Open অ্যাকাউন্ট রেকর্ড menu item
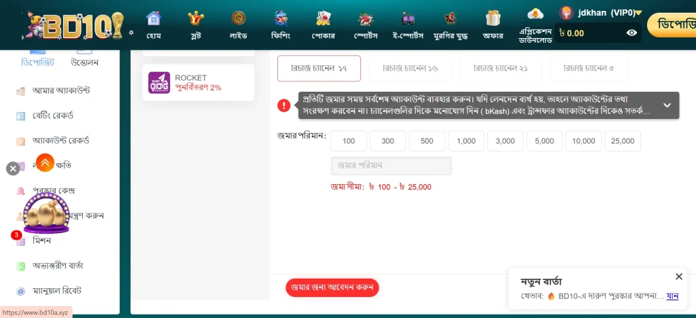Image resolution: width=696 pixels, height=318 pixels. (x=60, y=141)
